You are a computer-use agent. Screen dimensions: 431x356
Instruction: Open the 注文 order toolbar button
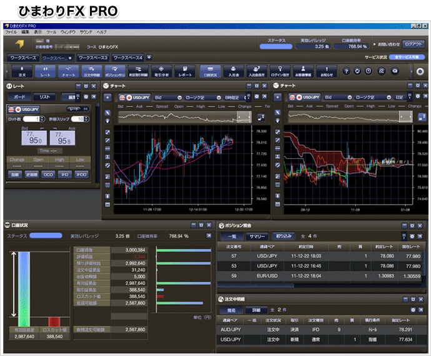[x=22, y=71]
